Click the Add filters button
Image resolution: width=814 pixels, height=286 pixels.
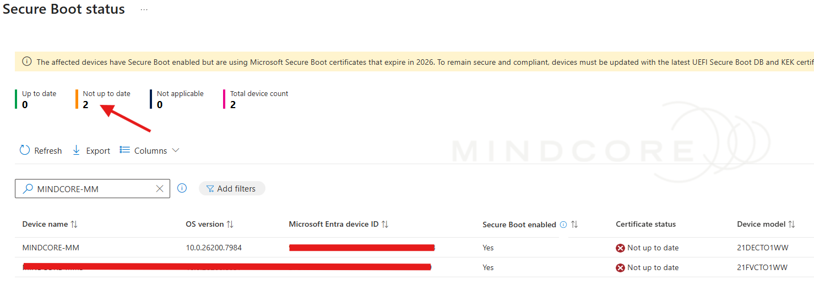click(231, 189)
